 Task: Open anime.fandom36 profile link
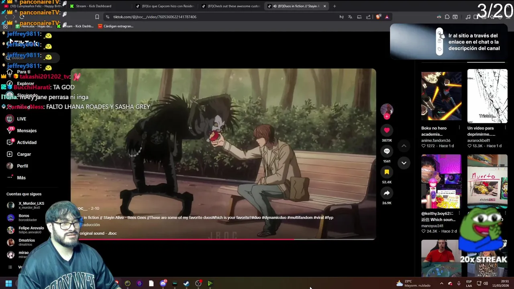click(436, 140)
